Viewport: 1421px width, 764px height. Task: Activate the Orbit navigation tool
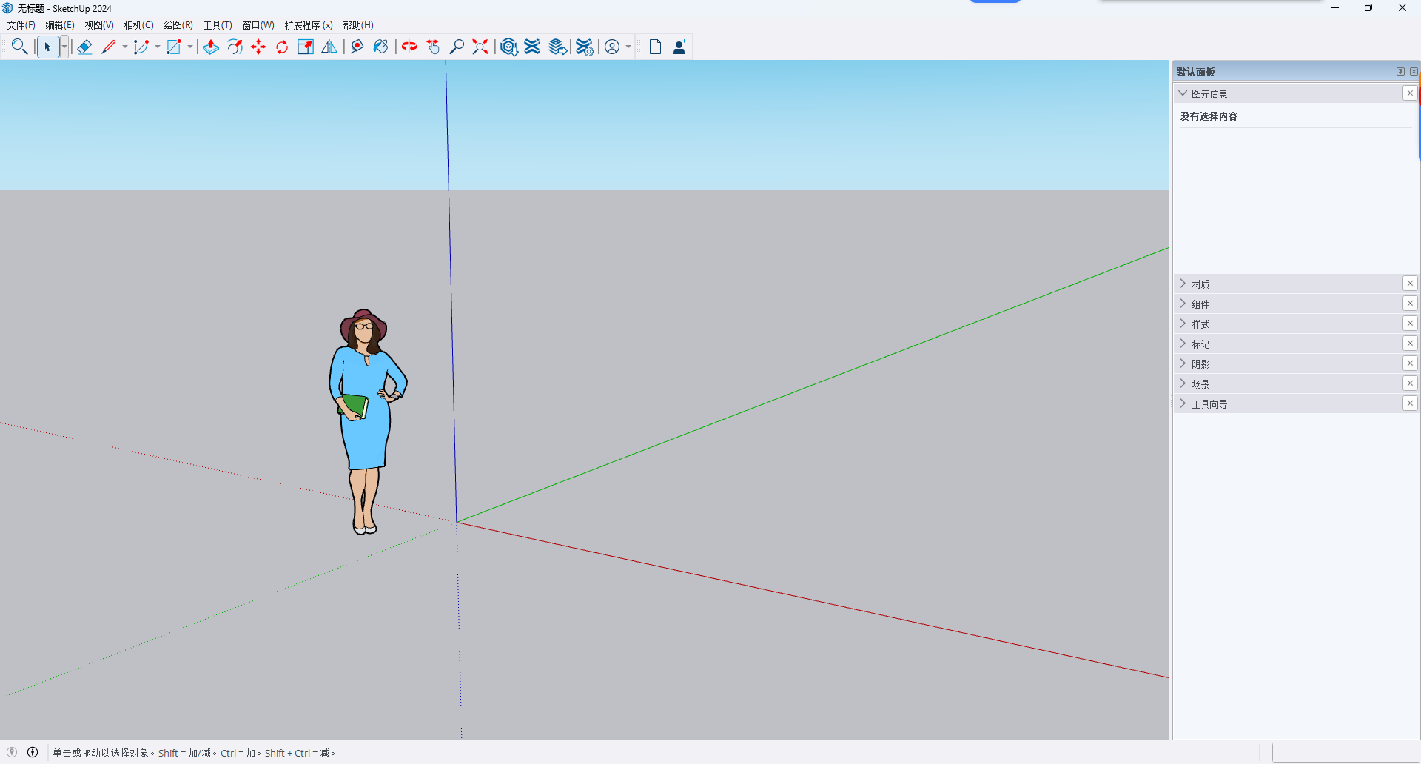click(409, 47)
